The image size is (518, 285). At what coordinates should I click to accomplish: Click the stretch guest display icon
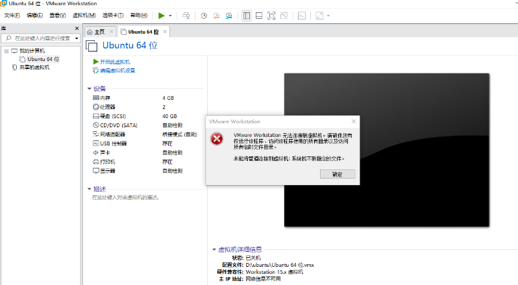pyautogui.click(x=319, y=16)
